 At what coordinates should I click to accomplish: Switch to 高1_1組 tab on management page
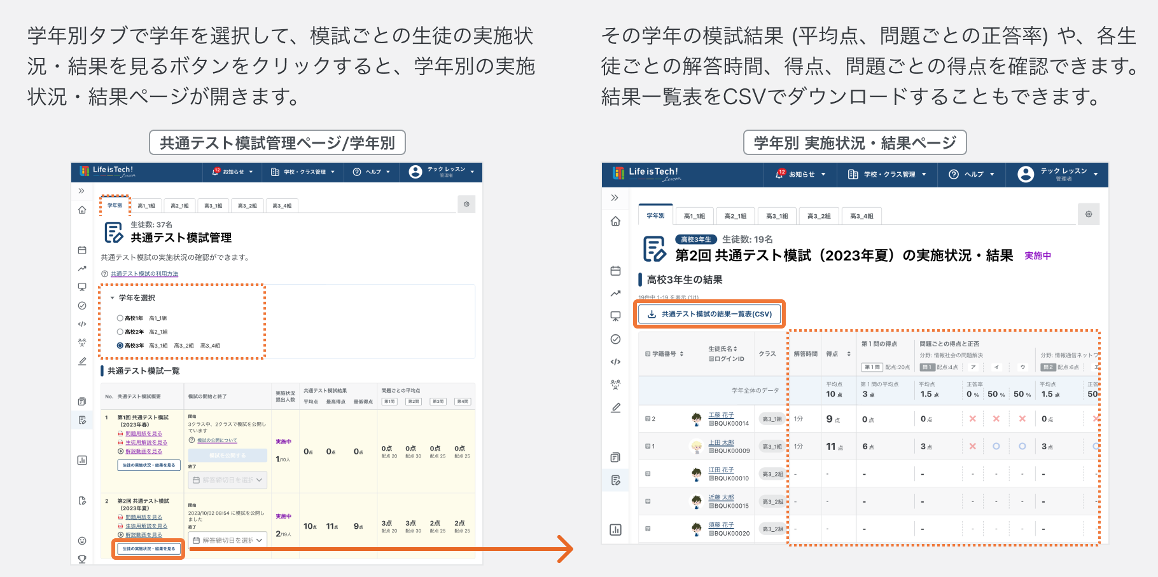pos(146,206)
